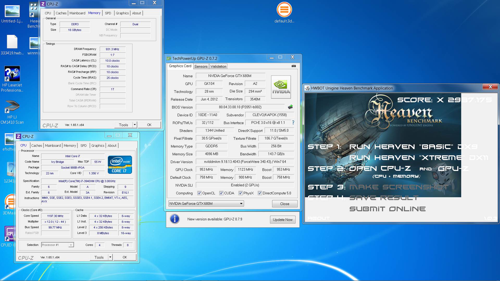Click the Specification field i7-3940XM
500x281 pixels.
(87, 181)
